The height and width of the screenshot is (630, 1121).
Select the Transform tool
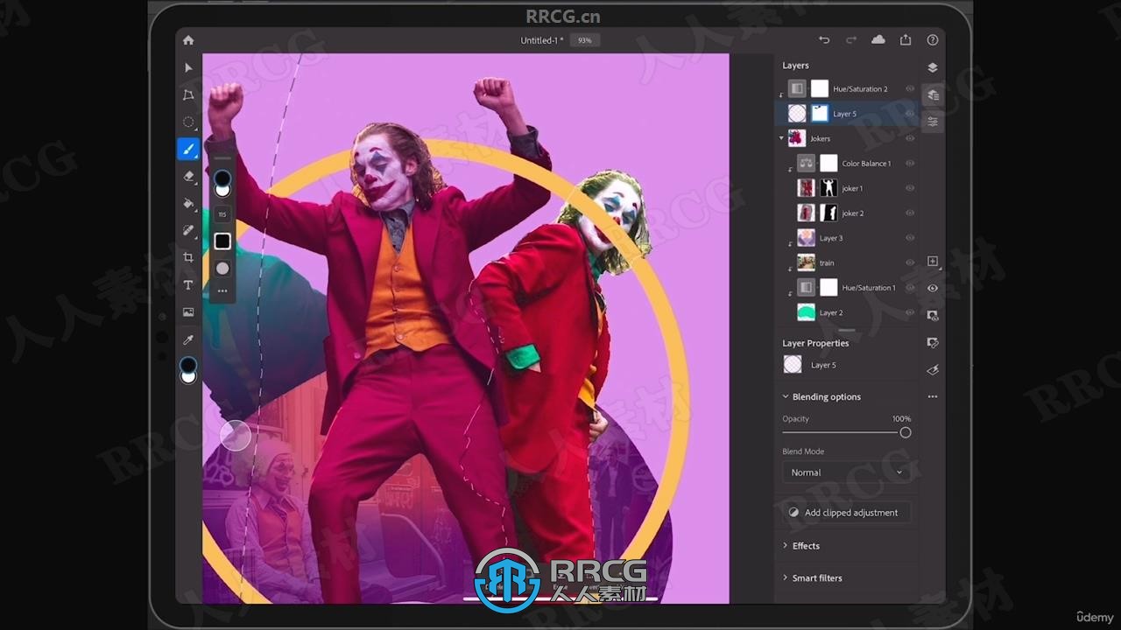tap(188, 94)
